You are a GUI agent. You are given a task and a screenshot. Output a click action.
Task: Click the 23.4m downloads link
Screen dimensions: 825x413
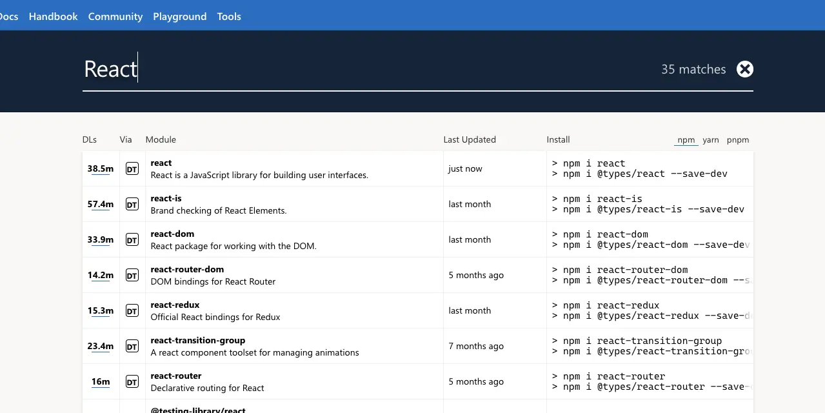[x=101, y=347]
